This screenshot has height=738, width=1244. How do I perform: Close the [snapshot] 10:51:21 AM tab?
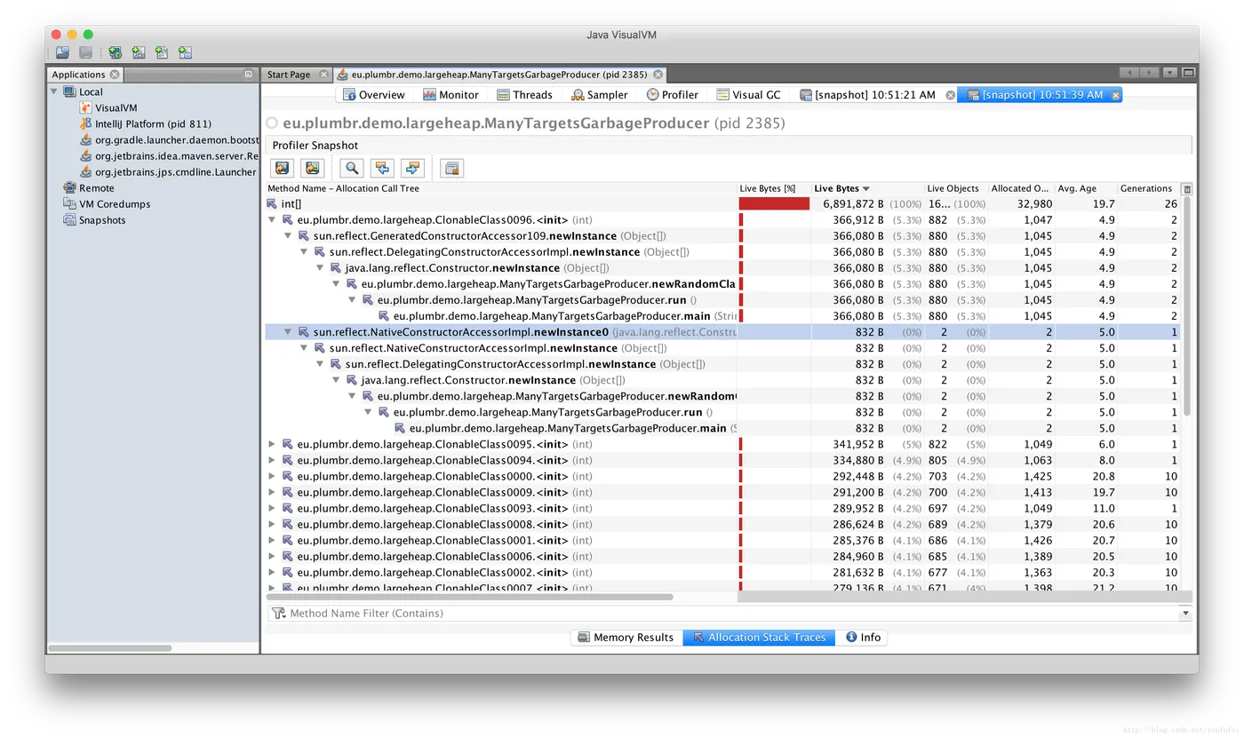point(950,95)
